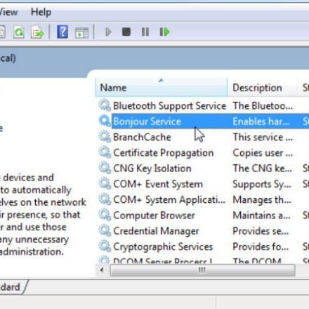Select Bluetooth Support Service row
309x309 pixels.
coord(204,106)
